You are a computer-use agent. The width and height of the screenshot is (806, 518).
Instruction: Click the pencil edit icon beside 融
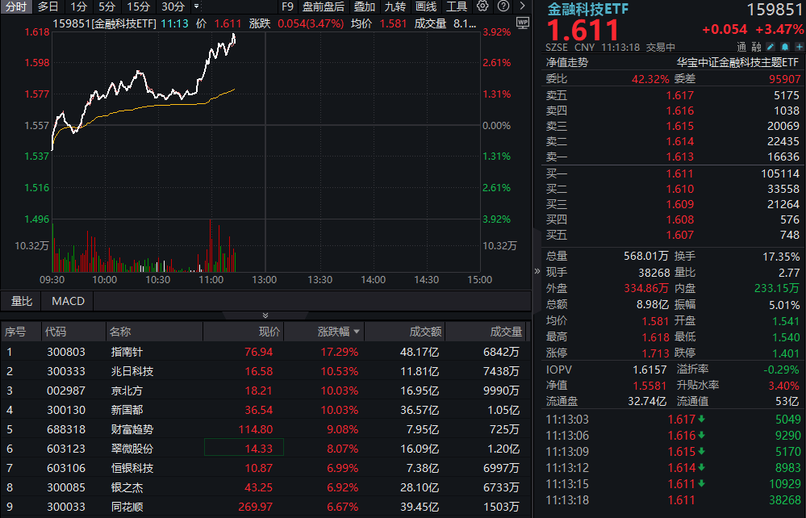pos(771,47)
